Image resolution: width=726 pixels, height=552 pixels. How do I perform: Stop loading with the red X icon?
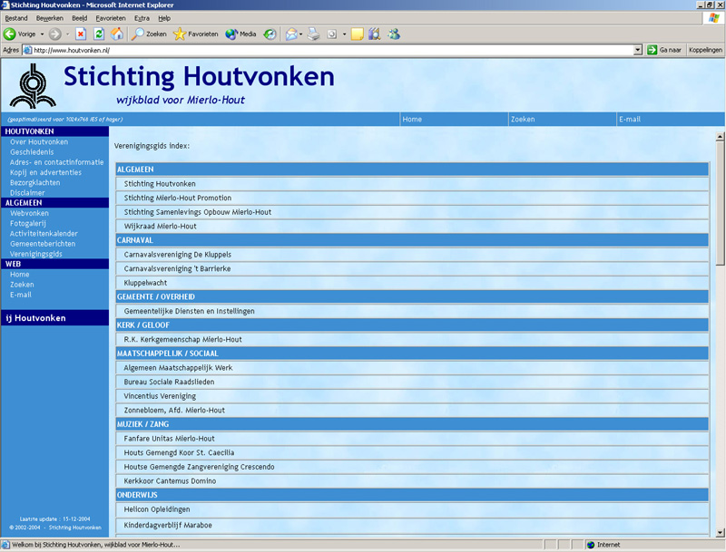(81, 34)
